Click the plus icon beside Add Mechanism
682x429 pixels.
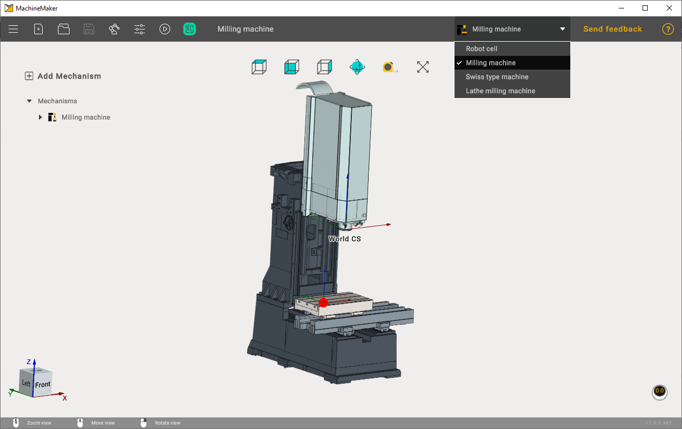click(29, 76)
